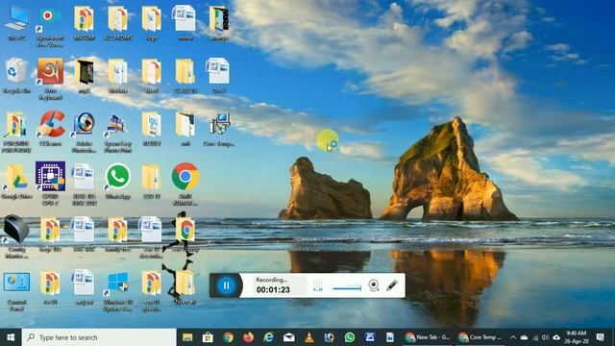This screenshot has height=346, width=615.
Task: Select the CCleaner desktop shortcut
Action: tap(50, 128)
